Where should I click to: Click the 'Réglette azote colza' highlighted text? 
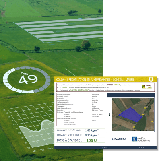[79, 90]
